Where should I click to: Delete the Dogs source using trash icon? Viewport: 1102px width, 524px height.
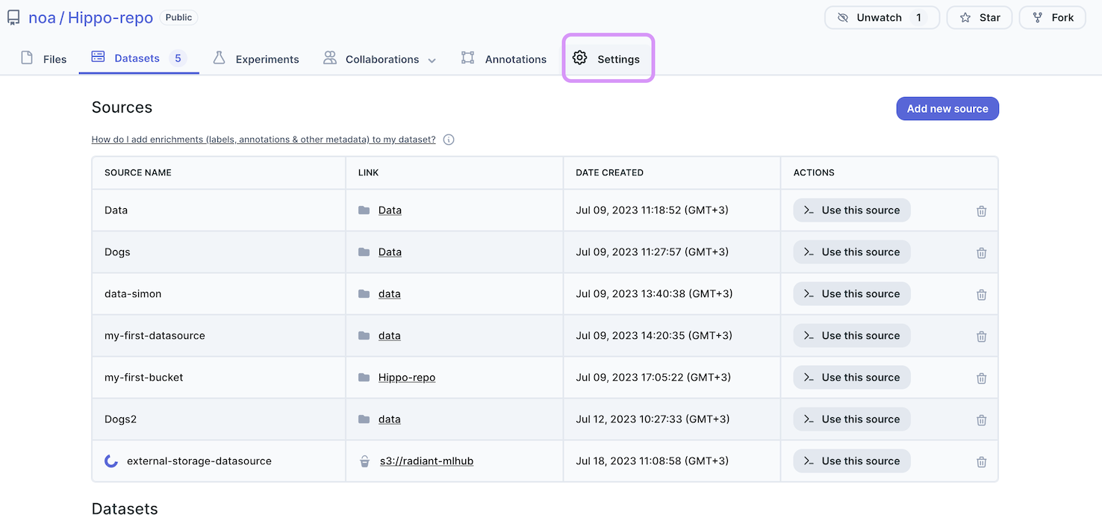pyautogui.click(x=981, y=253)
